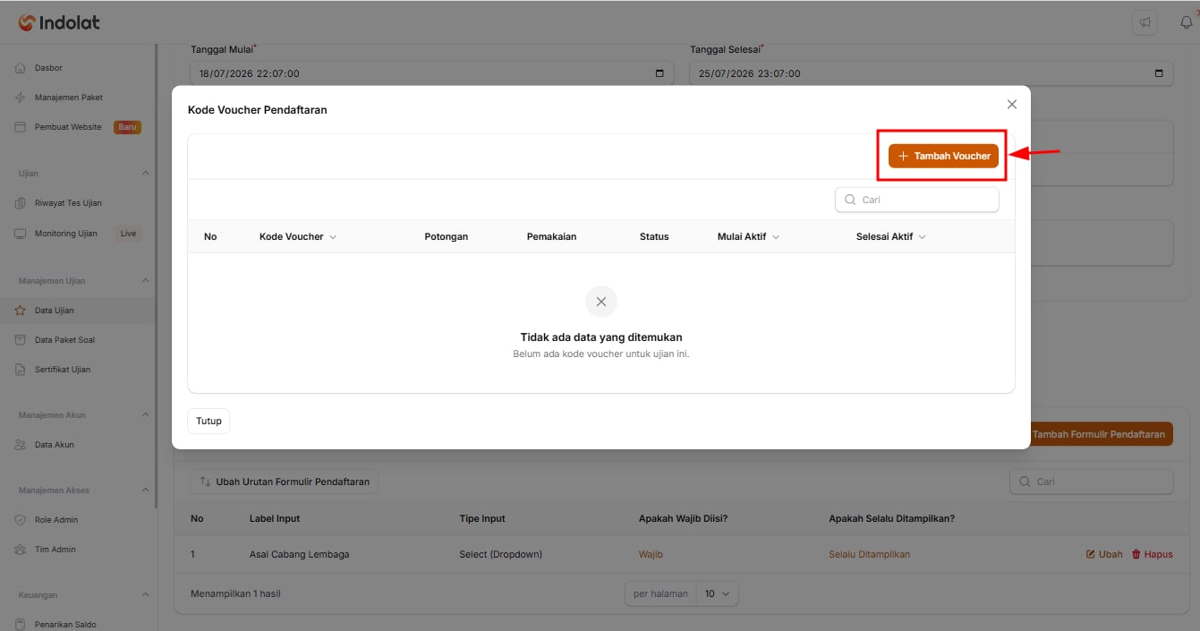
Task: Click the Penarikan Saldo icon
Action: pyautogui.click(x=20, y=625)
